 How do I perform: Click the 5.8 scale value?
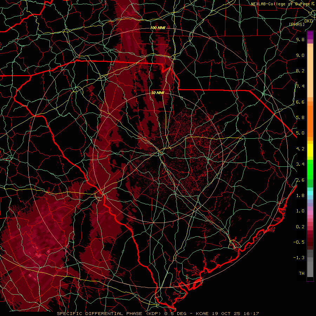(300, 118)
